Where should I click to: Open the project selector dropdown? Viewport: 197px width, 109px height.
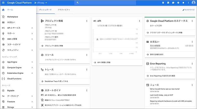[x=41, y=3]
